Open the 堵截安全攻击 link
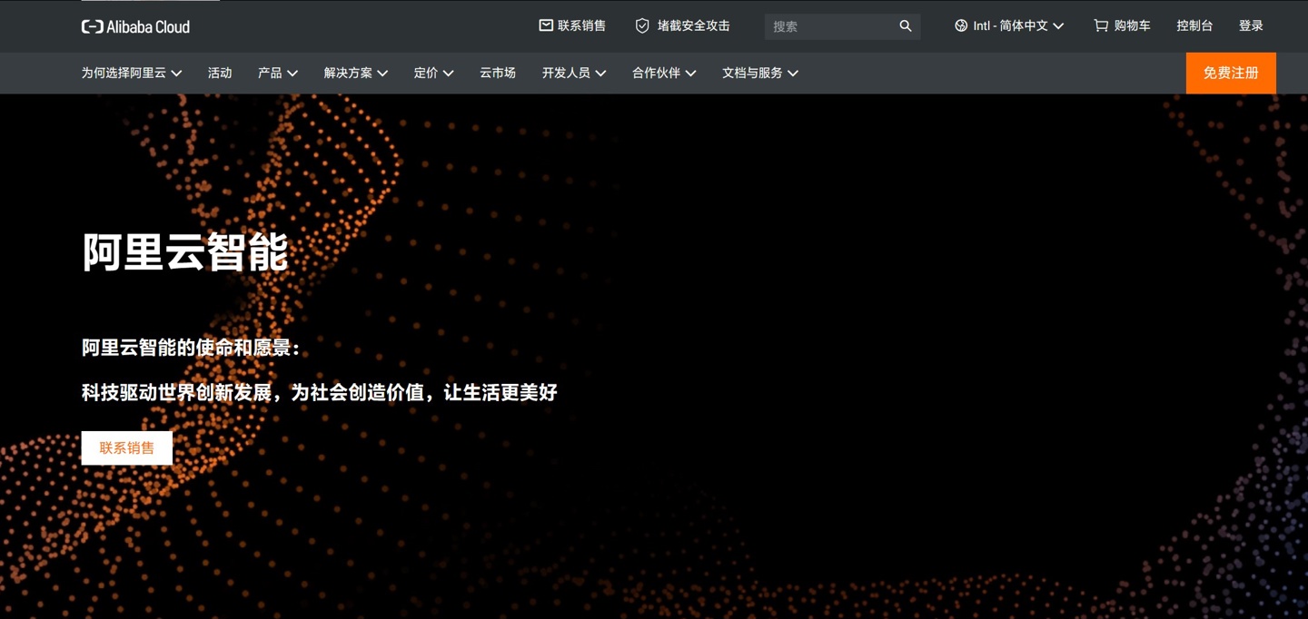The width and height of the screenshot is (1308, 619). (682, 25)
